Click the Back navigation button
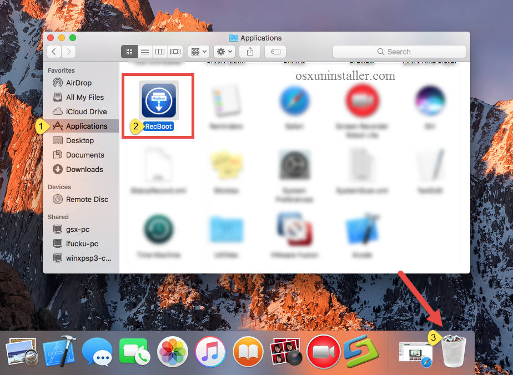 point(53,51)
